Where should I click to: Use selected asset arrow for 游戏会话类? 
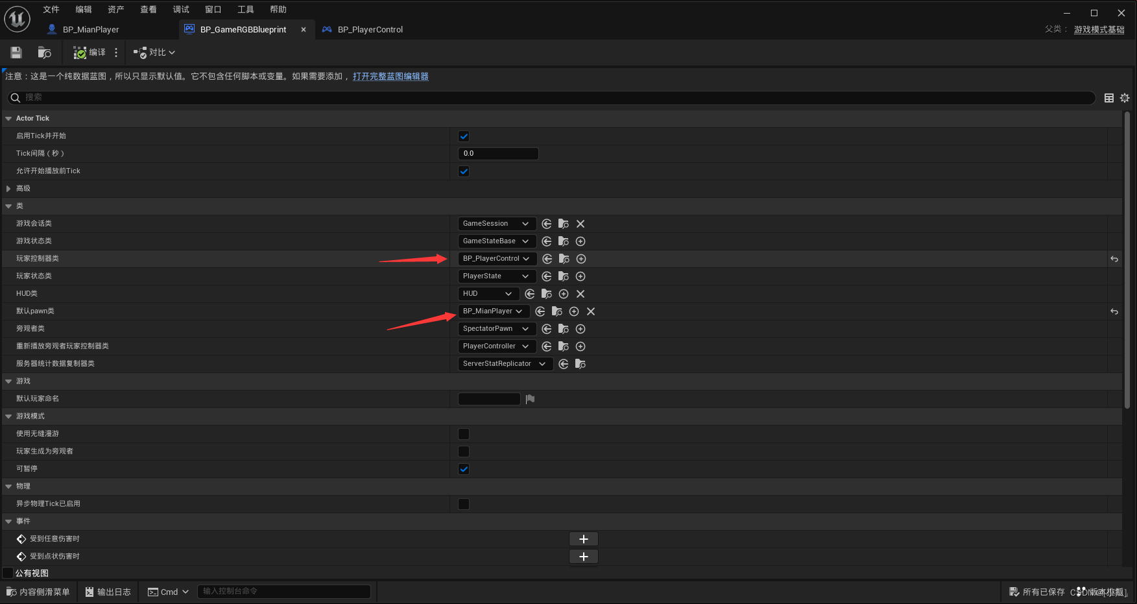coord(547,224)
